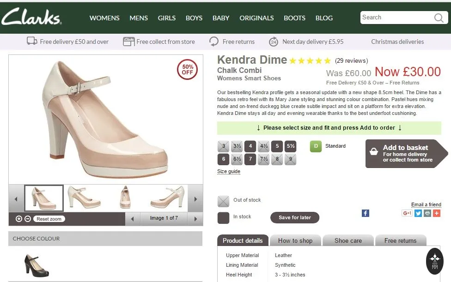The height and width of the screenshot is (282, 451).
Task: Click the print icon
Action: tap(427, 213)
